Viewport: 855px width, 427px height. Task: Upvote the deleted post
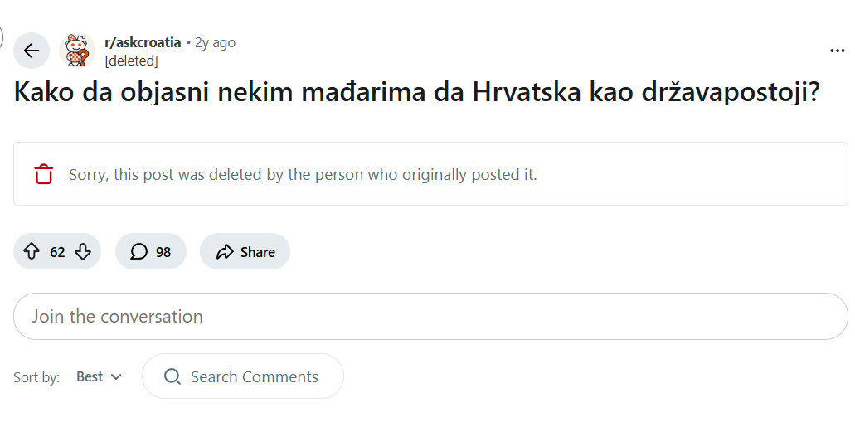coord(32,252)
